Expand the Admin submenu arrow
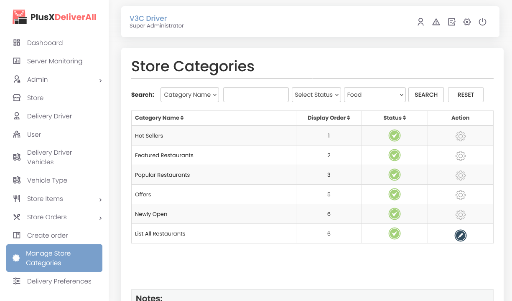The image size is (512, 301). coord(100,80)
